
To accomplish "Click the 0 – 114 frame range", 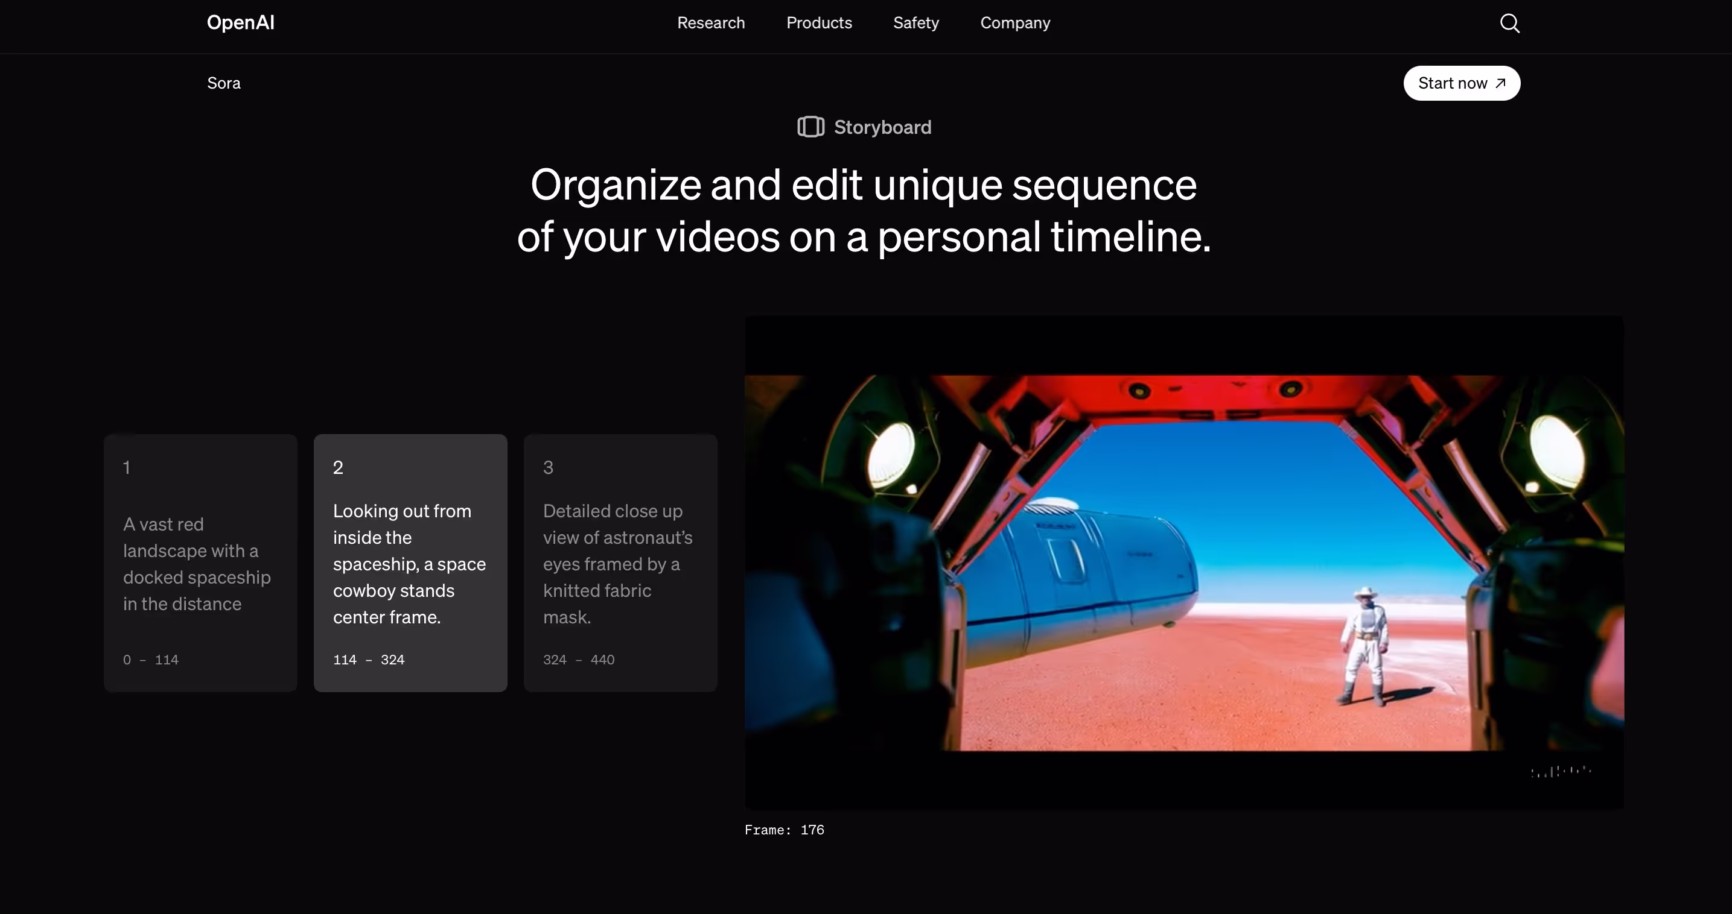I will pyautogui.click(x=151, y=660).
